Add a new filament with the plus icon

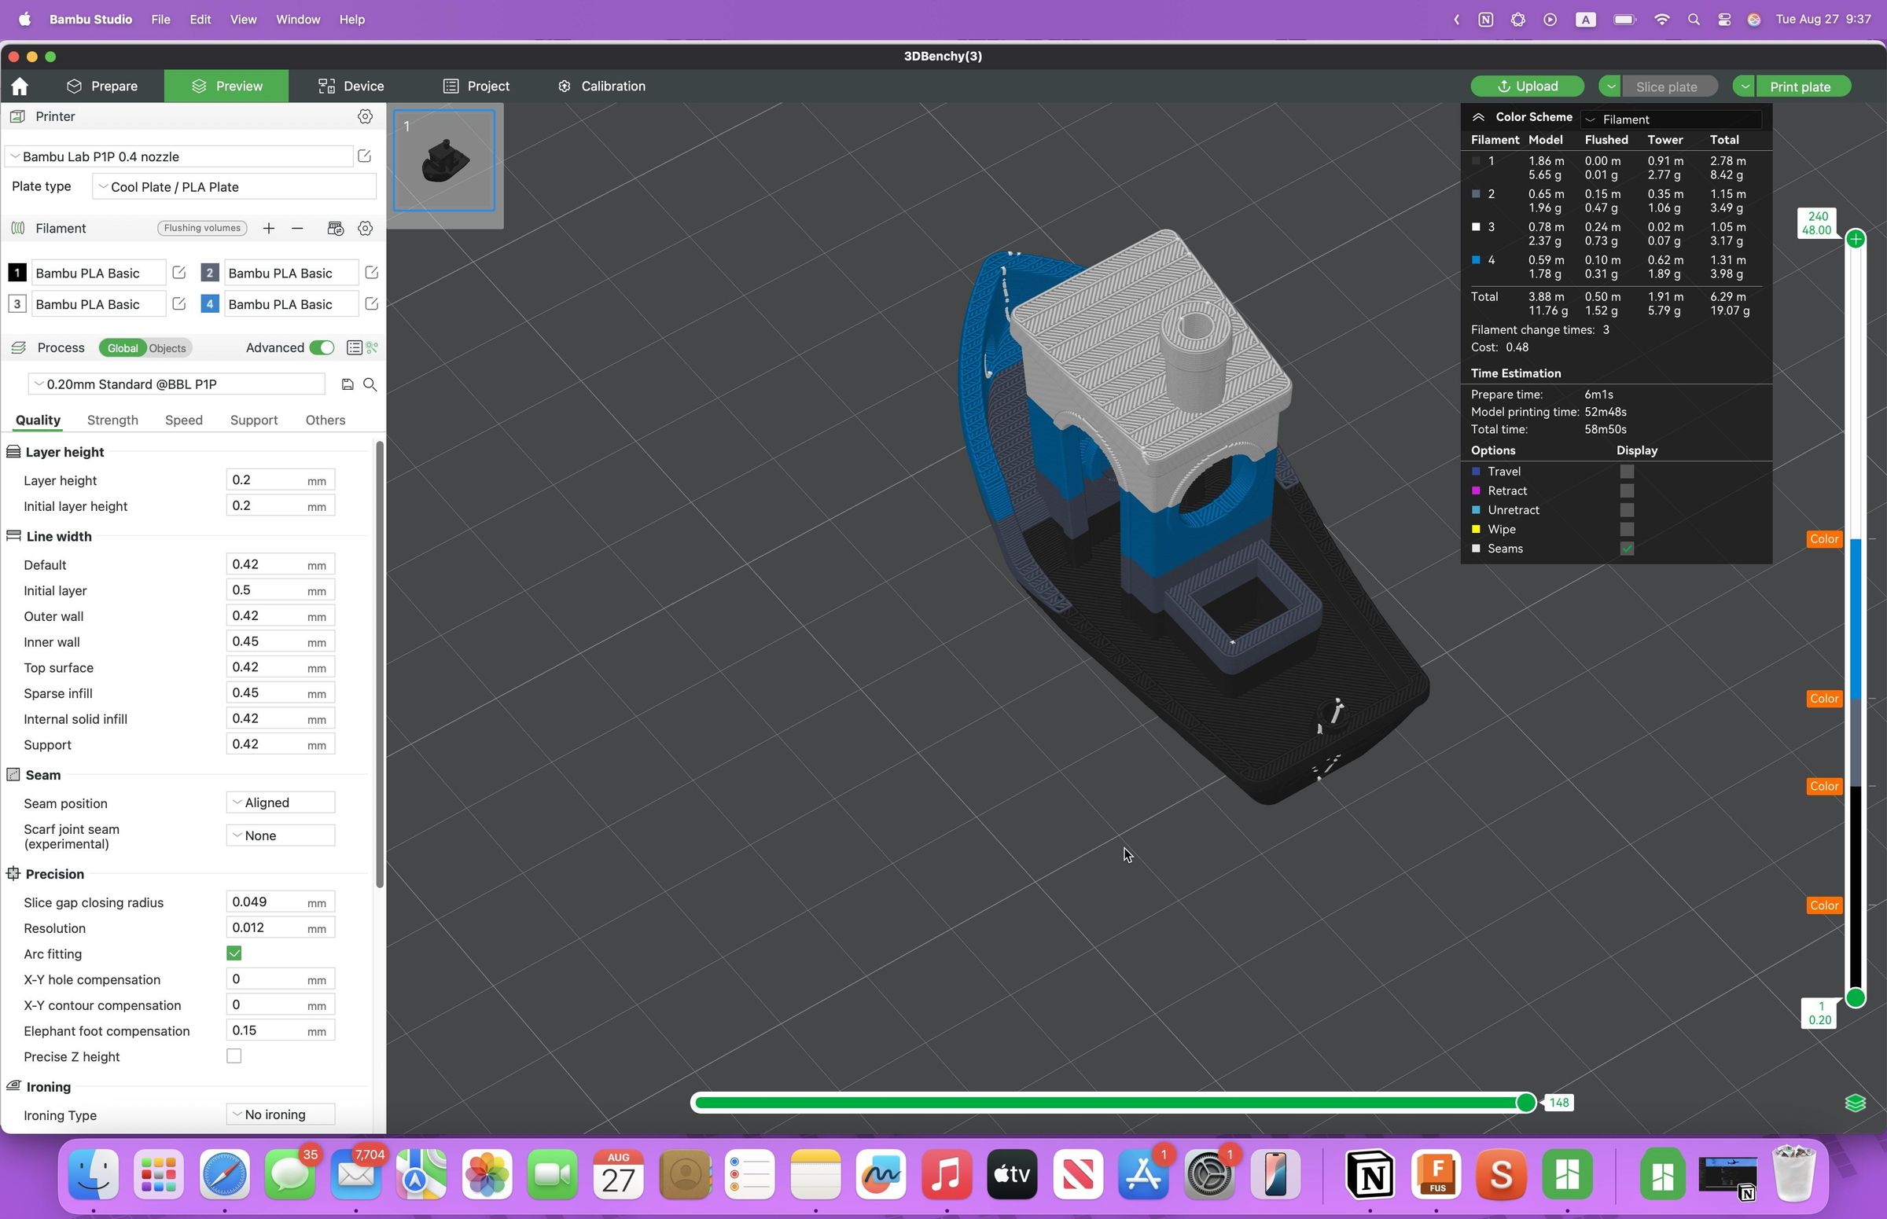268,228
